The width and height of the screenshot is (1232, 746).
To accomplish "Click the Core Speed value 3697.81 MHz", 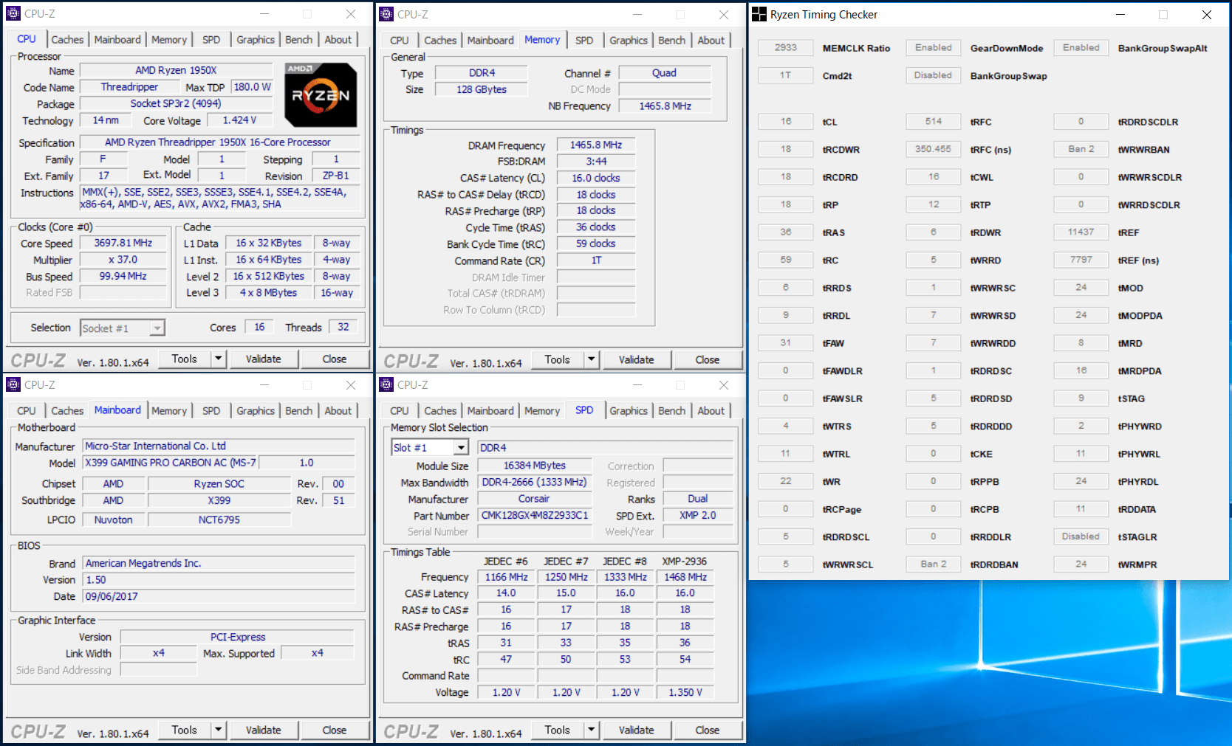I will (123, 243).
